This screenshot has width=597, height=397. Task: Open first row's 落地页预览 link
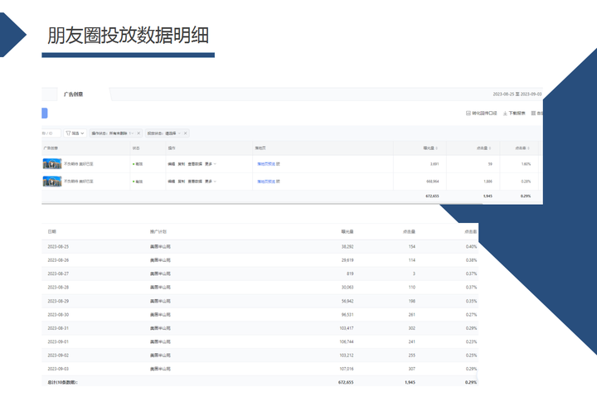267,164
